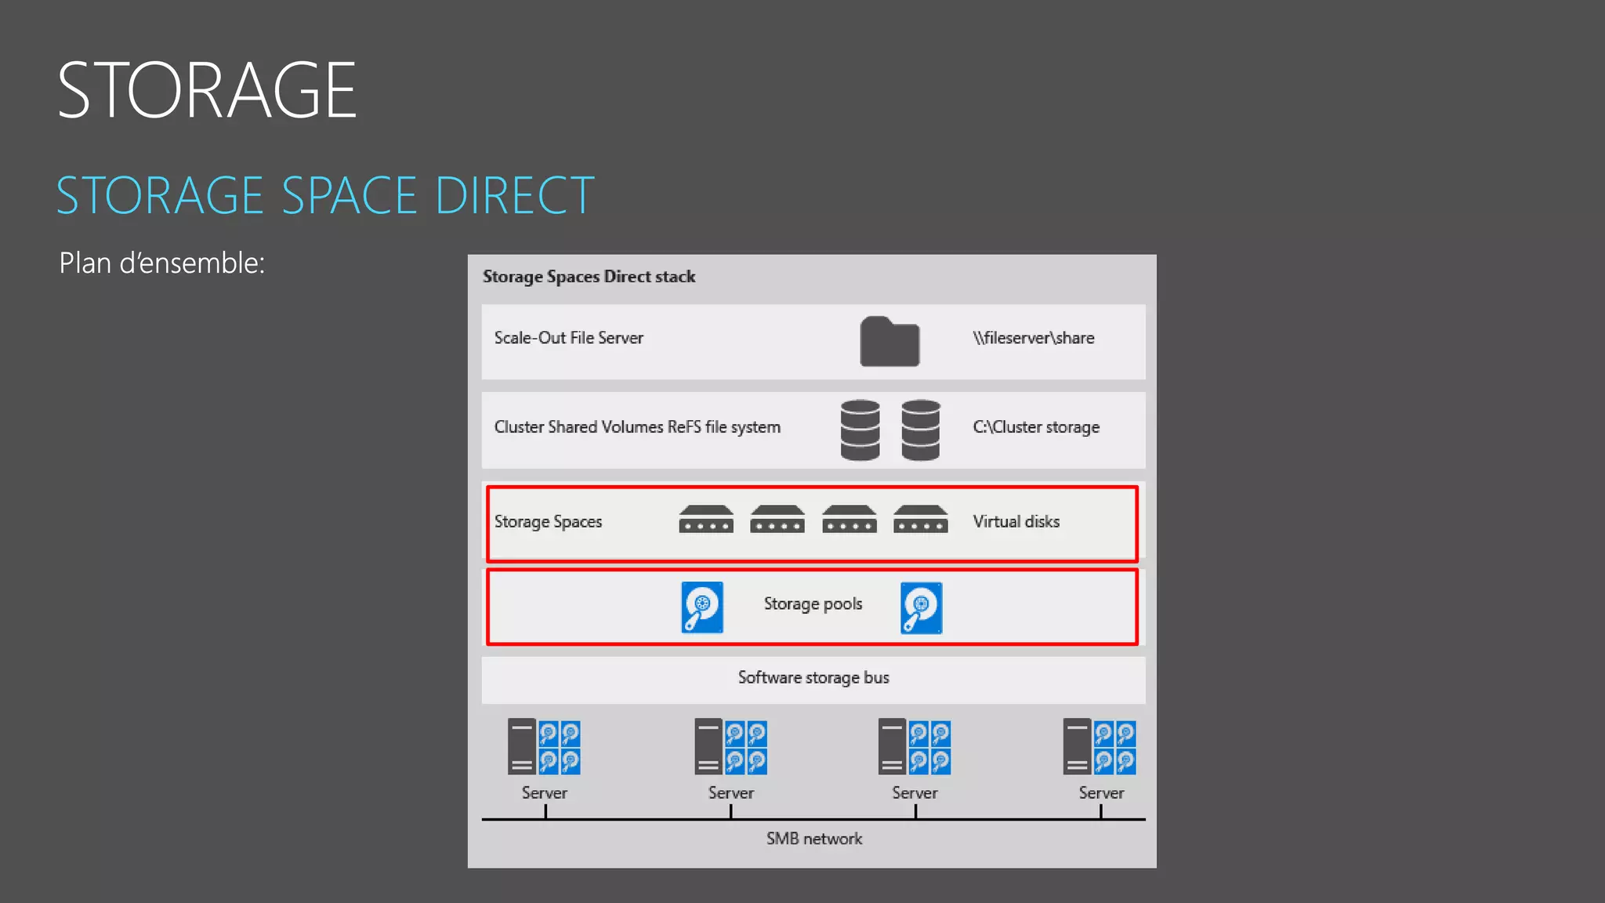
Task: Click the last virtual disk drive icon
Action: point(920,520)
